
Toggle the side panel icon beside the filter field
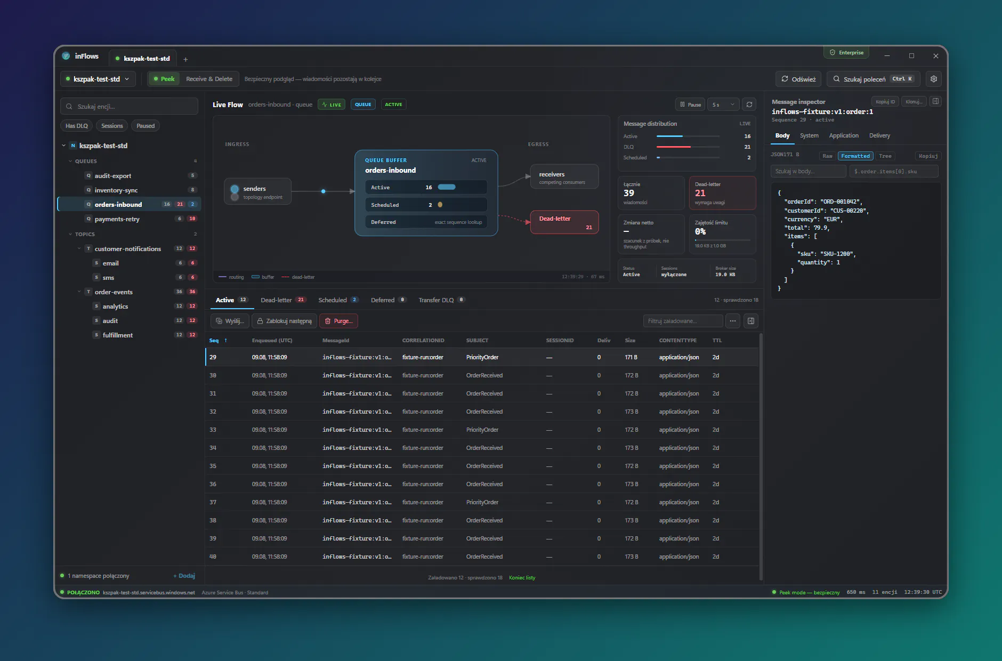coord(750,321)
